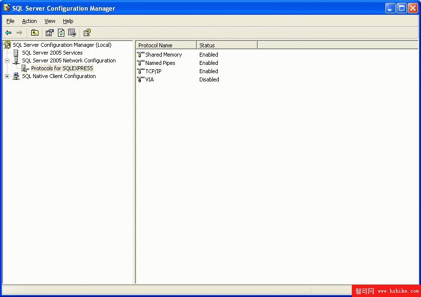Select SQL Server 2005 Network Configuration label
This screenshot has height=297, width=421.
pos(69,60)
